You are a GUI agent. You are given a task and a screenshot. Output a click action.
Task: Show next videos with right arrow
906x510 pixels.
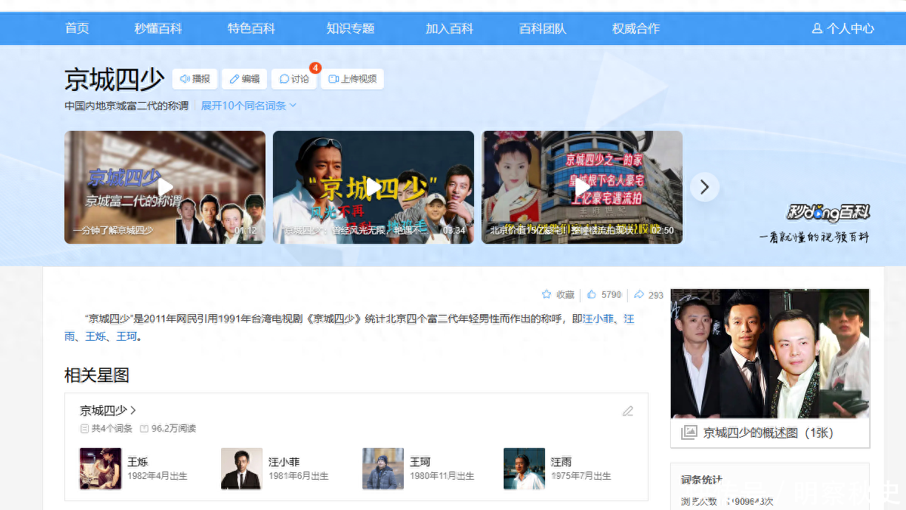click(704, 188)
